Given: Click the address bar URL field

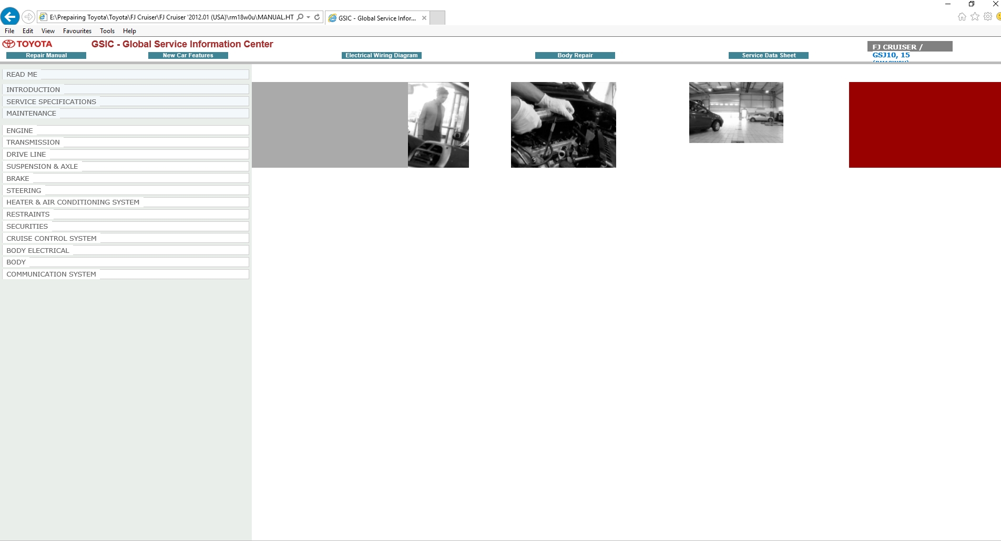Looking at the screenshot, I should 171,17.
